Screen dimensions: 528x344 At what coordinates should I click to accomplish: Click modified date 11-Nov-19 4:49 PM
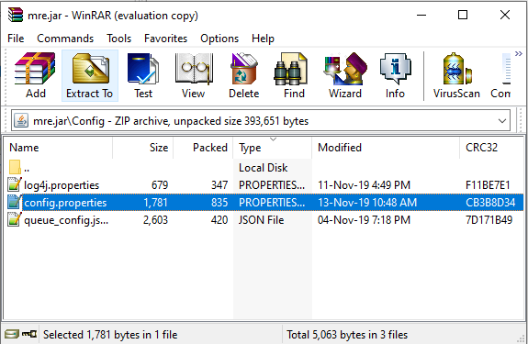pyautogui.click(x=364, y=185)
